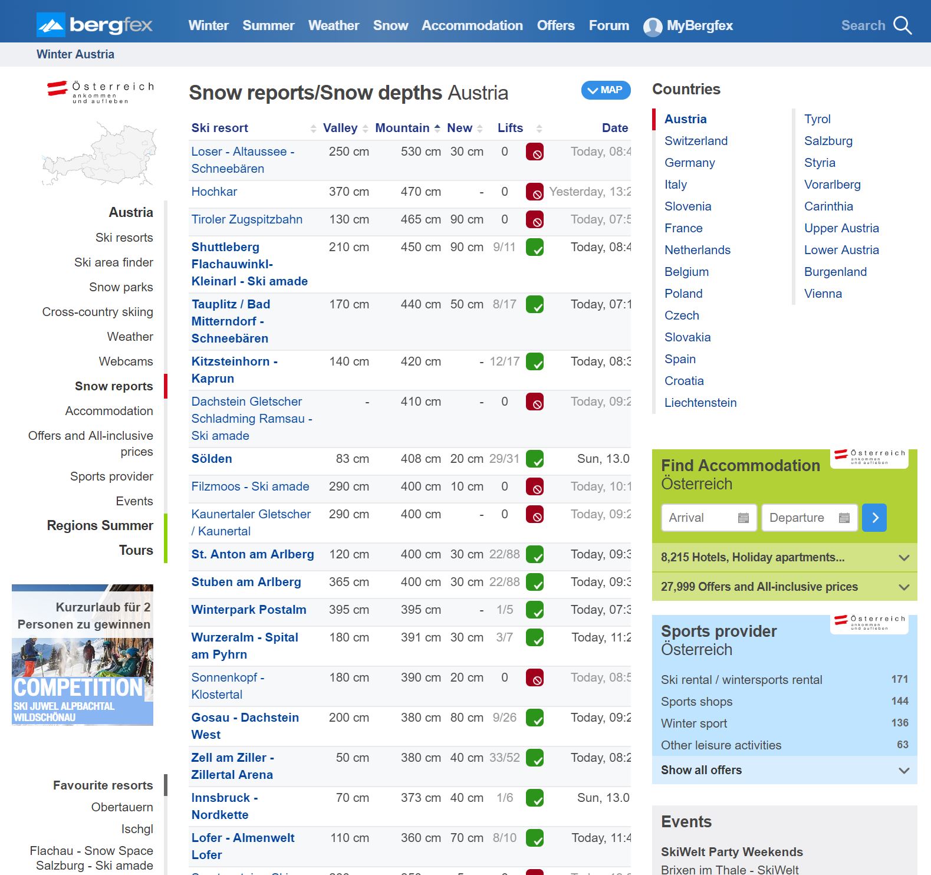
Task: Click the open status icon for Lofer - Almenwelt
Action: 535,838
